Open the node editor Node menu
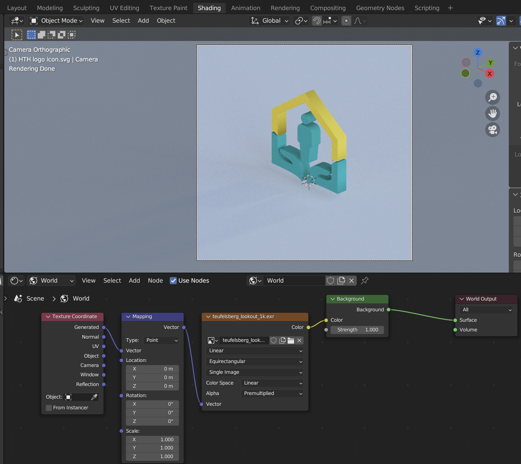 (x=155, y=280)
